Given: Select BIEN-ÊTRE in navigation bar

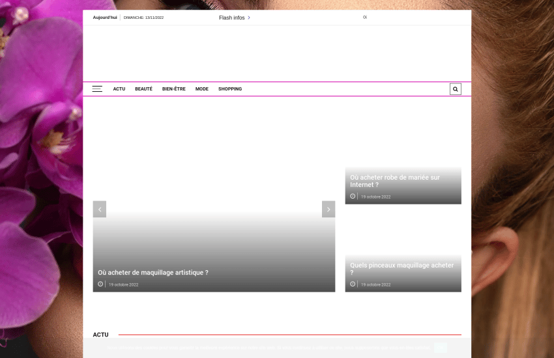Looking at the screenshot, I should point(173,89).
